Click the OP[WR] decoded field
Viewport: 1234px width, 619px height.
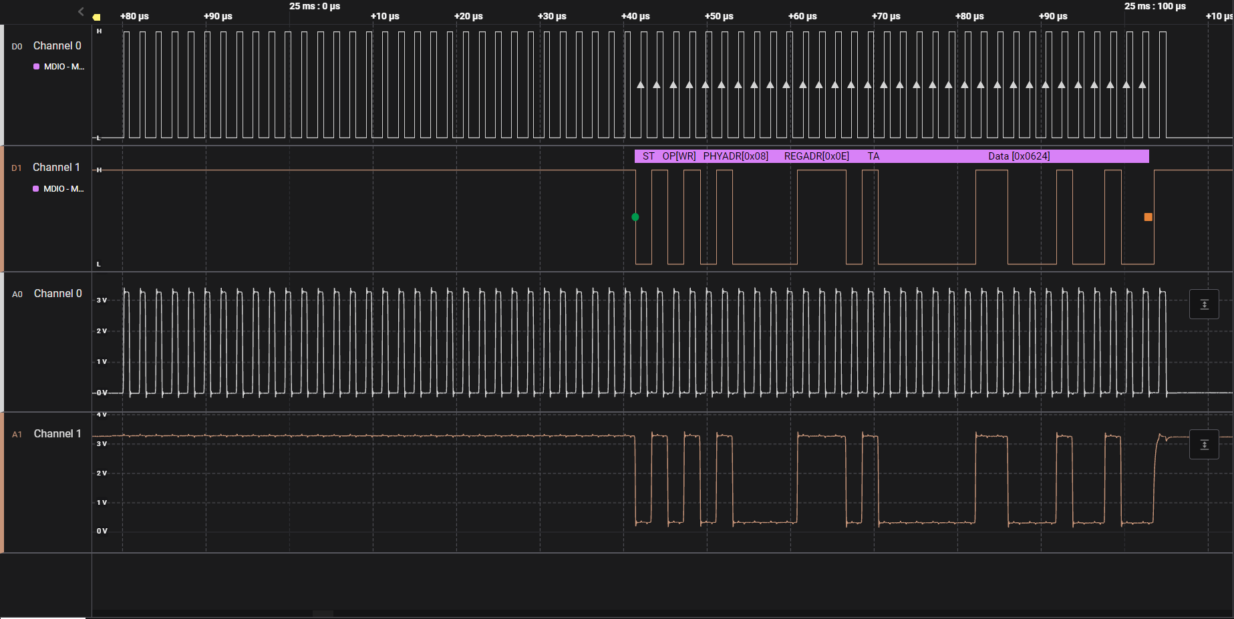coord(679,156)
